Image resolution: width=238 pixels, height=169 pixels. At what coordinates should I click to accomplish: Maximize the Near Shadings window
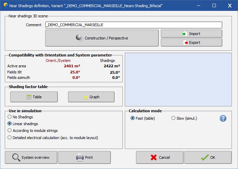[x=214, y=6]
